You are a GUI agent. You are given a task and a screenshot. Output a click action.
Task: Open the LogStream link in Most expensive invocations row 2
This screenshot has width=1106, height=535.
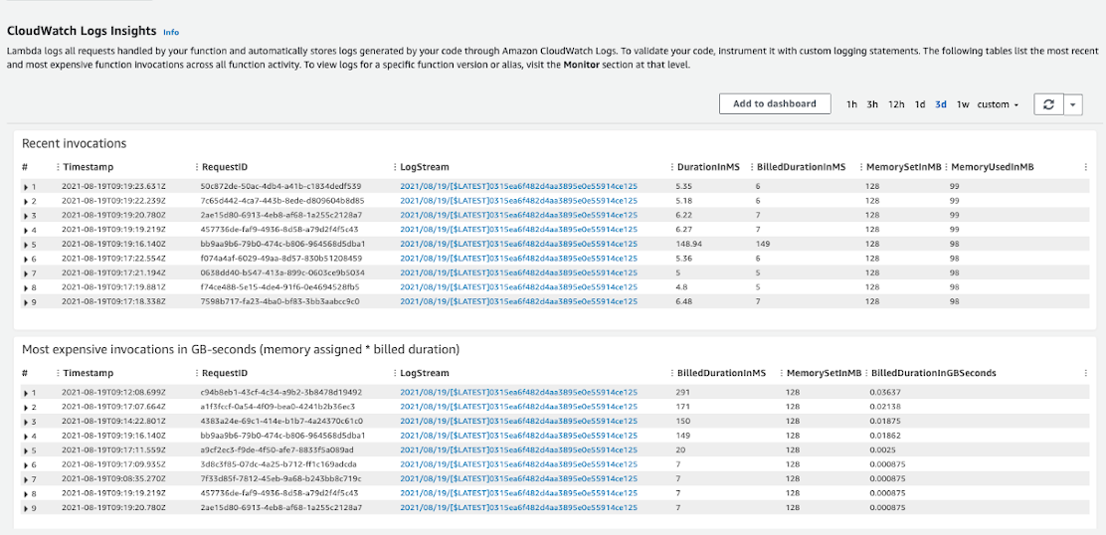518,407
